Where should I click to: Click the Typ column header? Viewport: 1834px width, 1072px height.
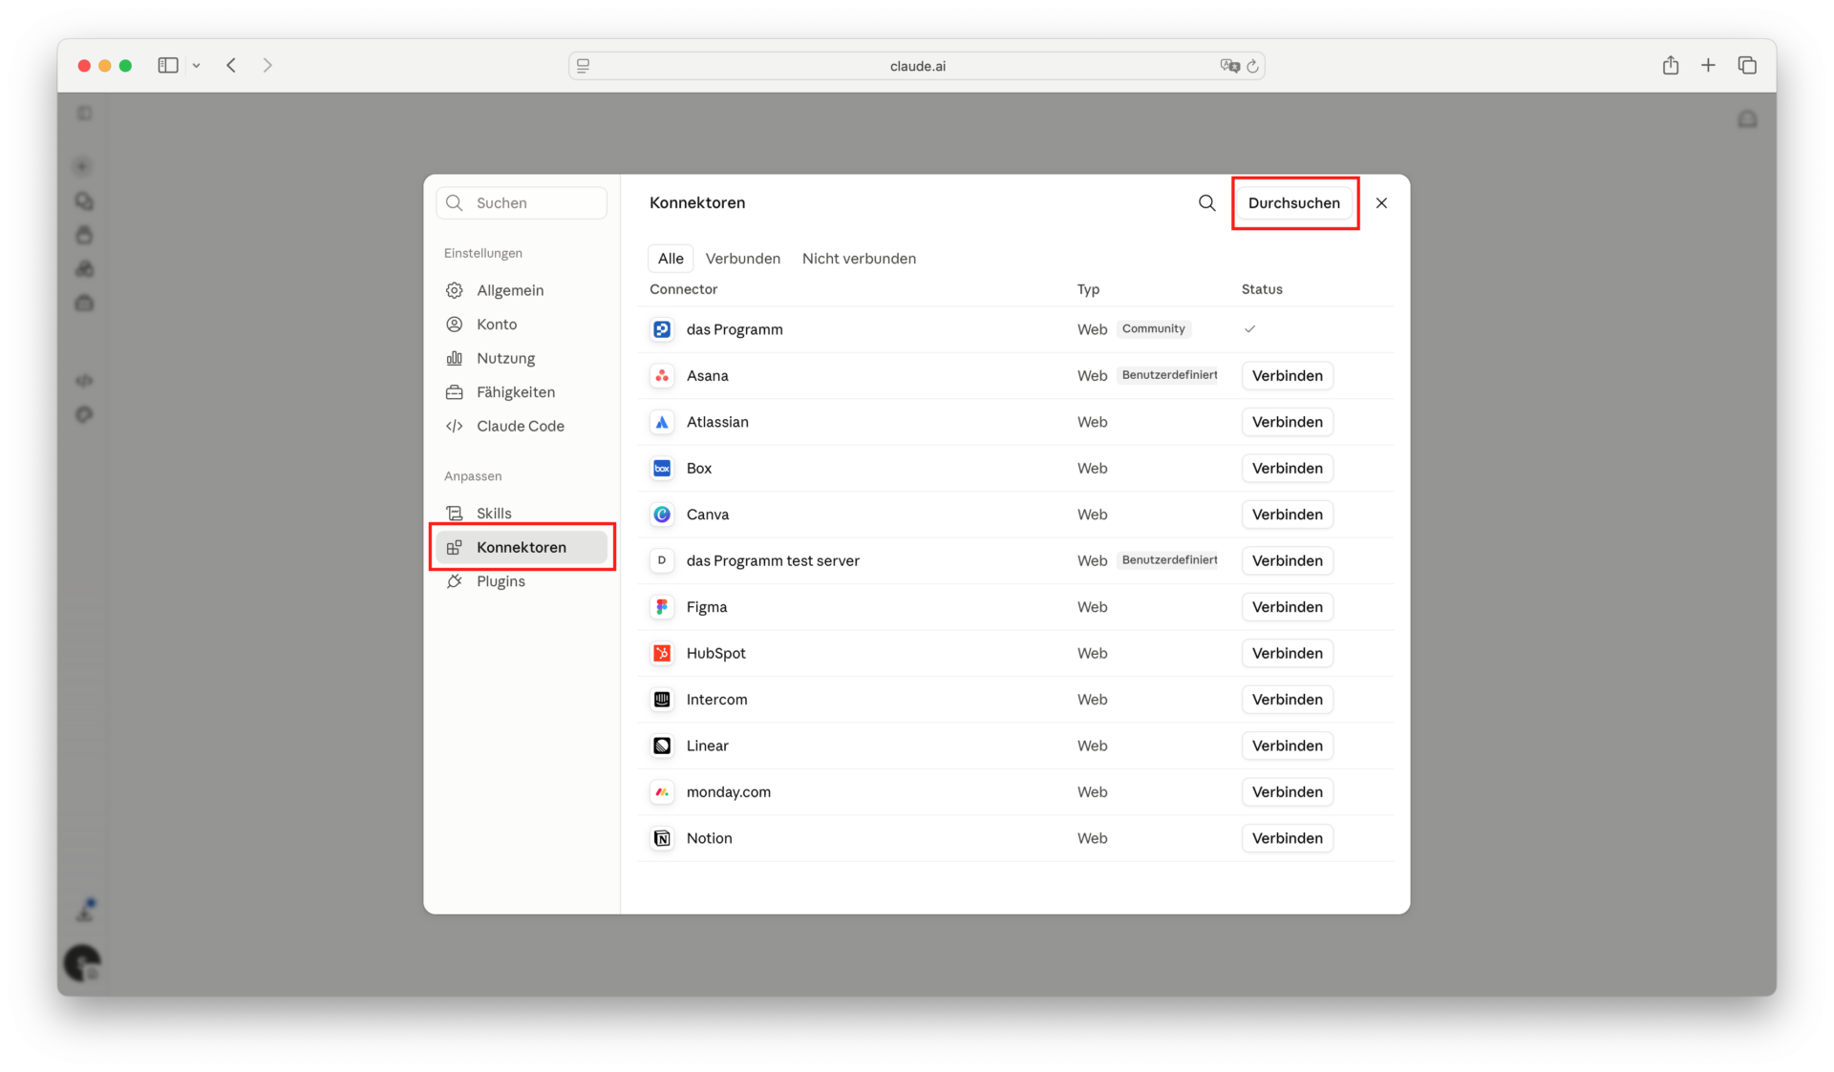[1088, 289]
